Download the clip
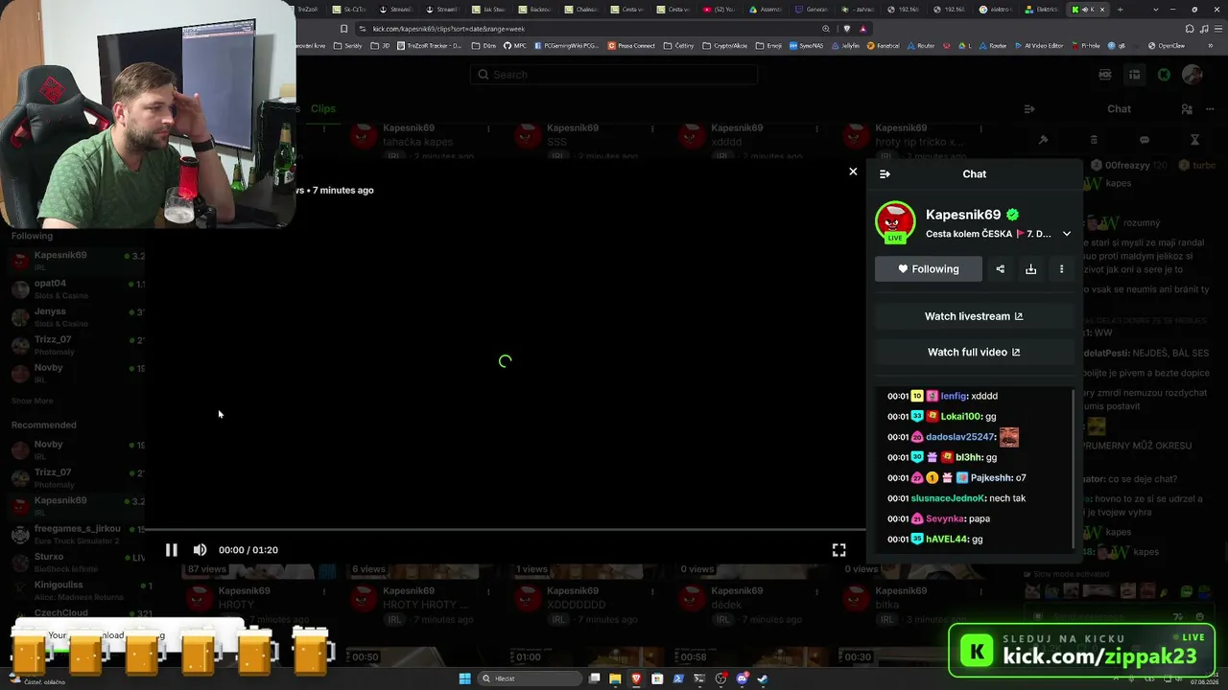 point(1030,269)
